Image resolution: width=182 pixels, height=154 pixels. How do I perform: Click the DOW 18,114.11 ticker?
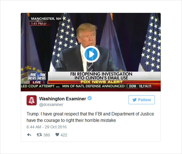coord(140,86)
